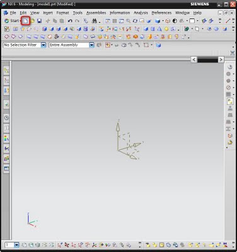Image resolution: width=237 pixels, height=252 pixels.
Task: Expand the dashed rectangle selection dropdown
Action: tap(152, 45)
